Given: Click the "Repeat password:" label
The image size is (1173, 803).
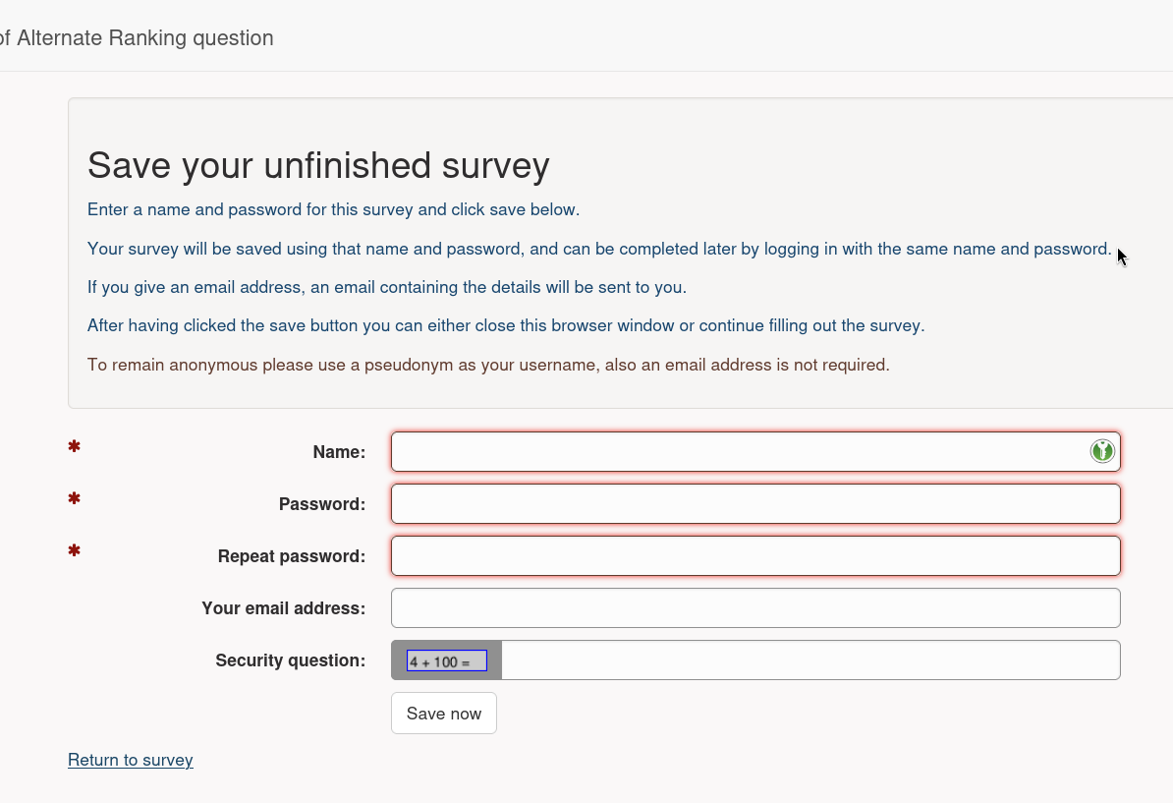Looking at the screenshot, I should tap(292, 556).
